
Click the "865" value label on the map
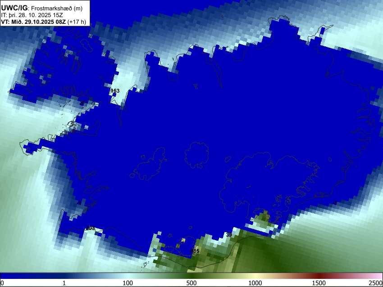[195, 251]
